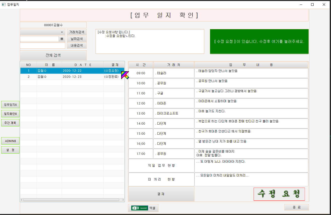
Task: Click the 10:00 time cell
Action: coord(141,83)
